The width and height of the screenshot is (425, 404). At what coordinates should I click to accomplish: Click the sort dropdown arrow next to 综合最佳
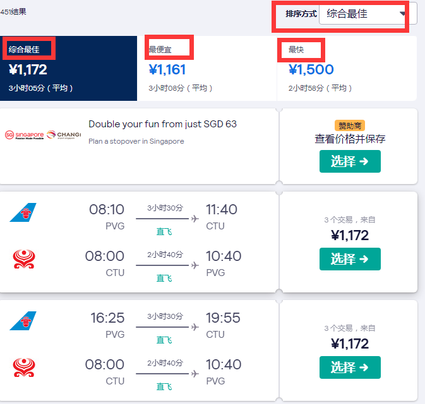(x=402, y=13)
